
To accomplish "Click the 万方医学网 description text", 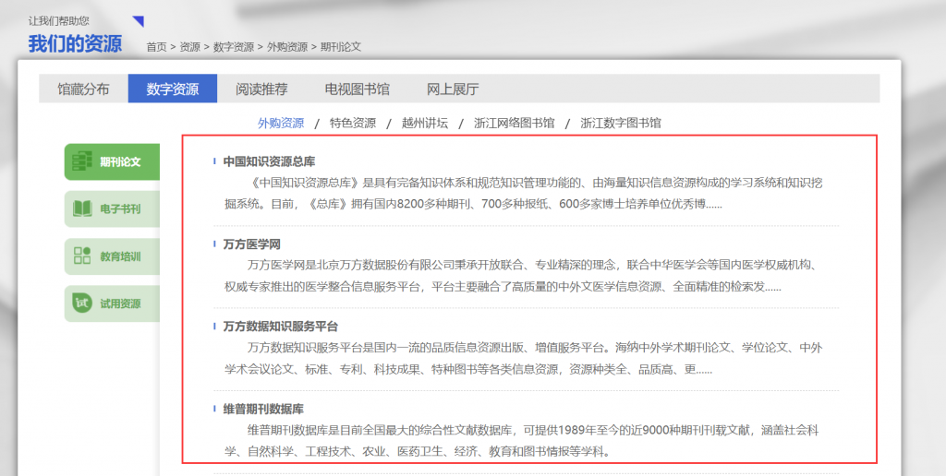I will coord(521,276).
